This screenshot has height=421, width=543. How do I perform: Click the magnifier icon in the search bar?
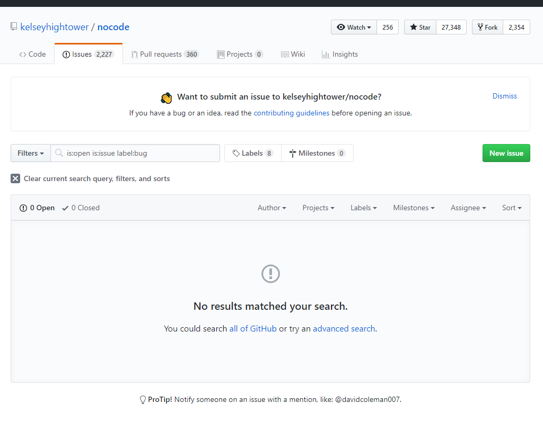tap(59, 153)
